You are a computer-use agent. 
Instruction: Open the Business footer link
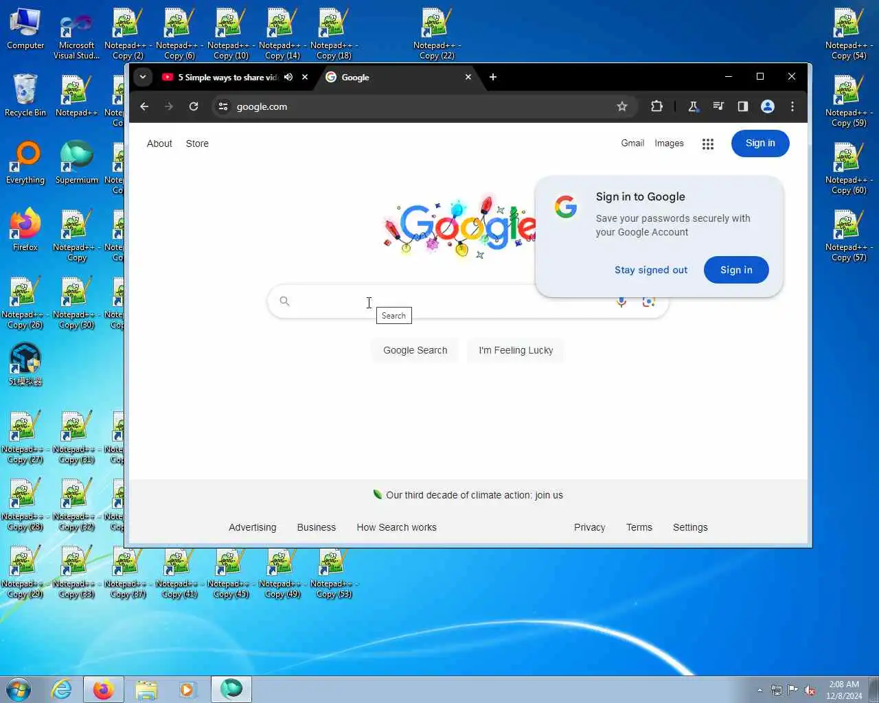click(317, 527)
